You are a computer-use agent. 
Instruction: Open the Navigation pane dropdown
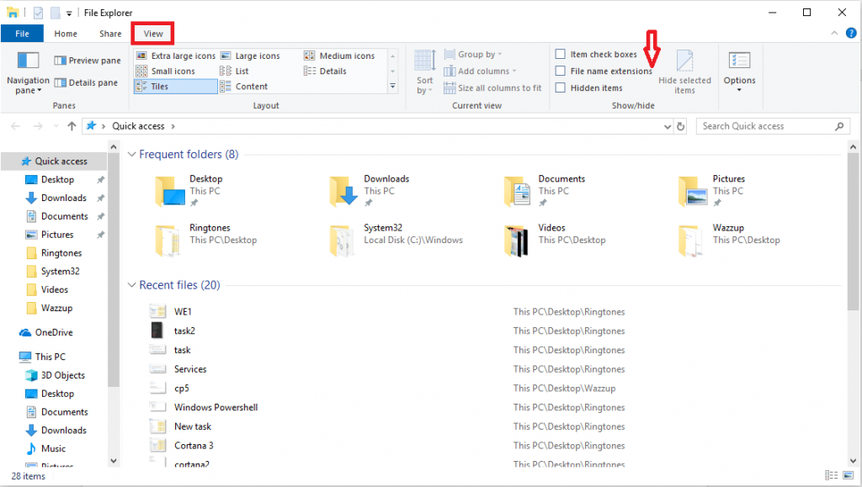[28, 72]
